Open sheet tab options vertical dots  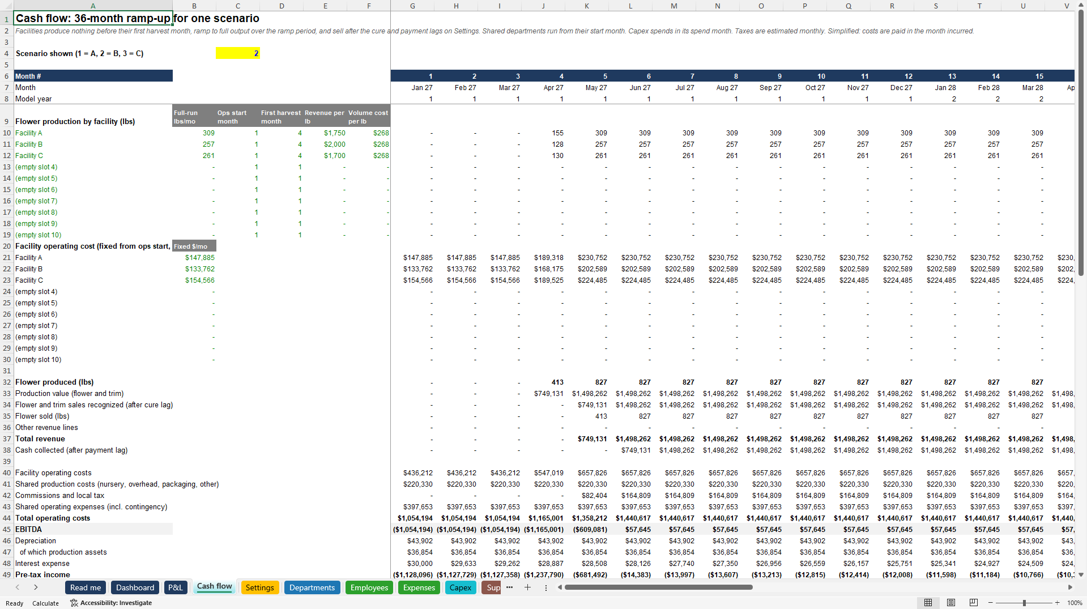546,587
